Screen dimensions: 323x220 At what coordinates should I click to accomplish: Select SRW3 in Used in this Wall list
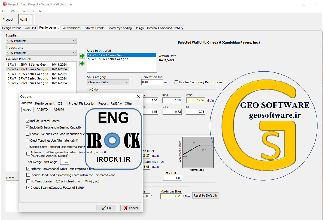[122, 55]
